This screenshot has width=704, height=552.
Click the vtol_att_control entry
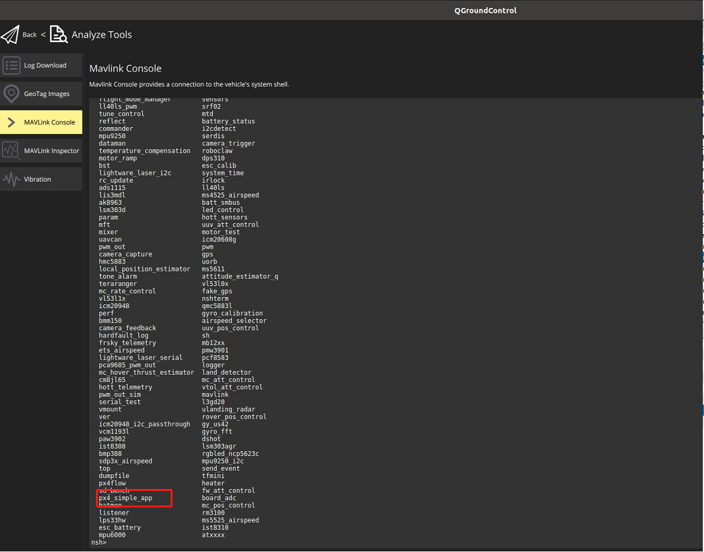tap(232, 388)
